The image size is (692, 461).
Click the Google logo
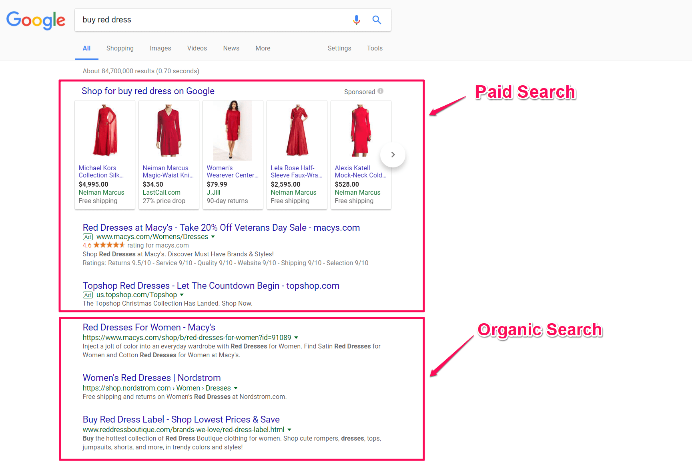[36, 20]
